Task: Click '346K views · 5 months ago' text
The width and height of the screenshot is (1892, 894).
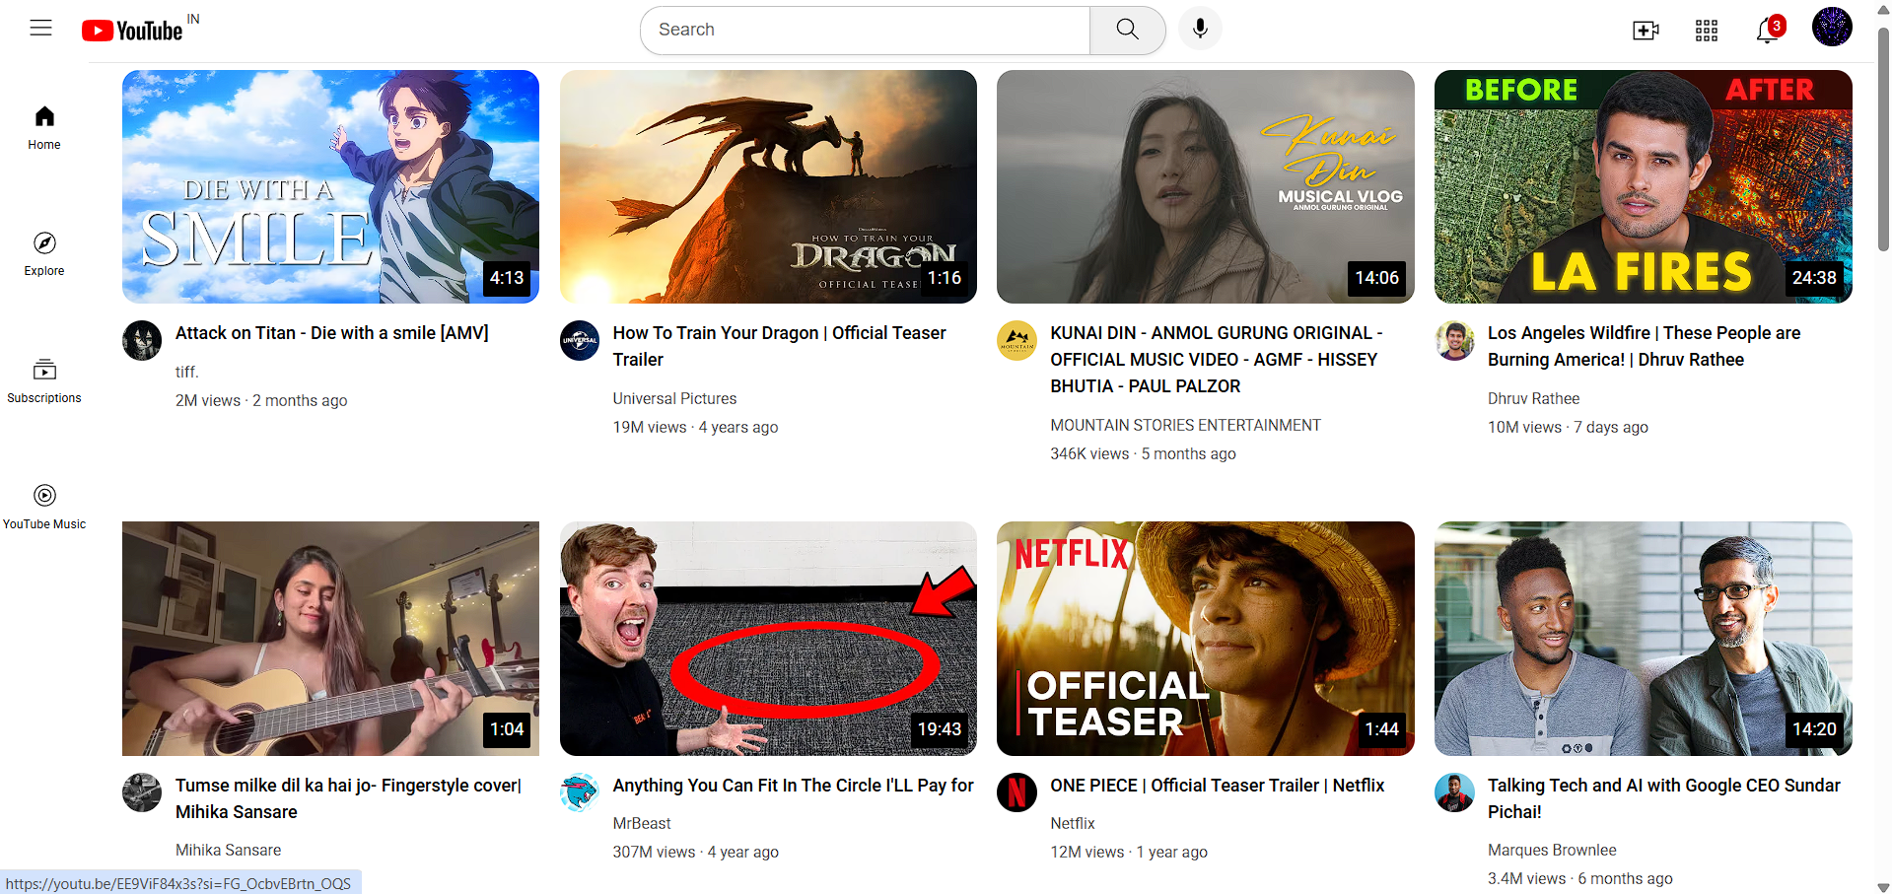Action: 1143,453
